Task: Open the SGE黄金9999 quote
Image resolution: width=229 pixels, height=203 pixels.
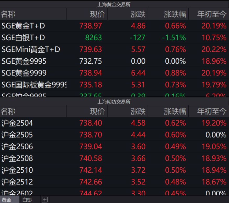Action: pos(24,73)
